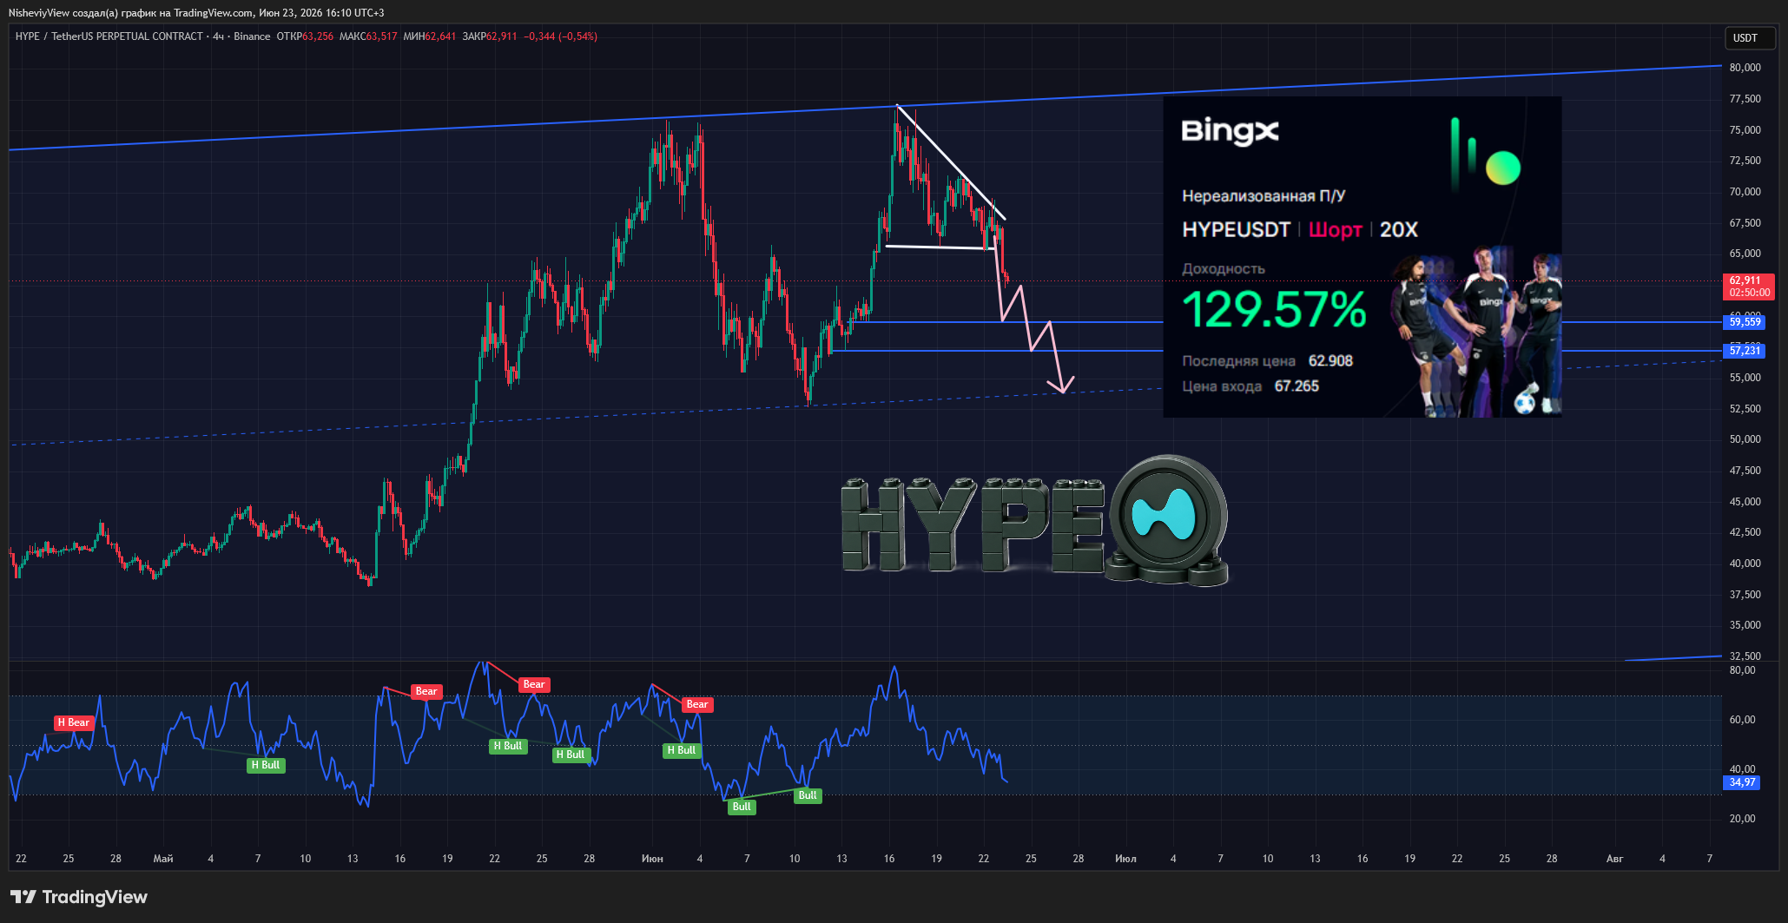Click the 80,000 price axis label
The width and height of the screenshot is (1788, 923).
[x=1745, y=68]
